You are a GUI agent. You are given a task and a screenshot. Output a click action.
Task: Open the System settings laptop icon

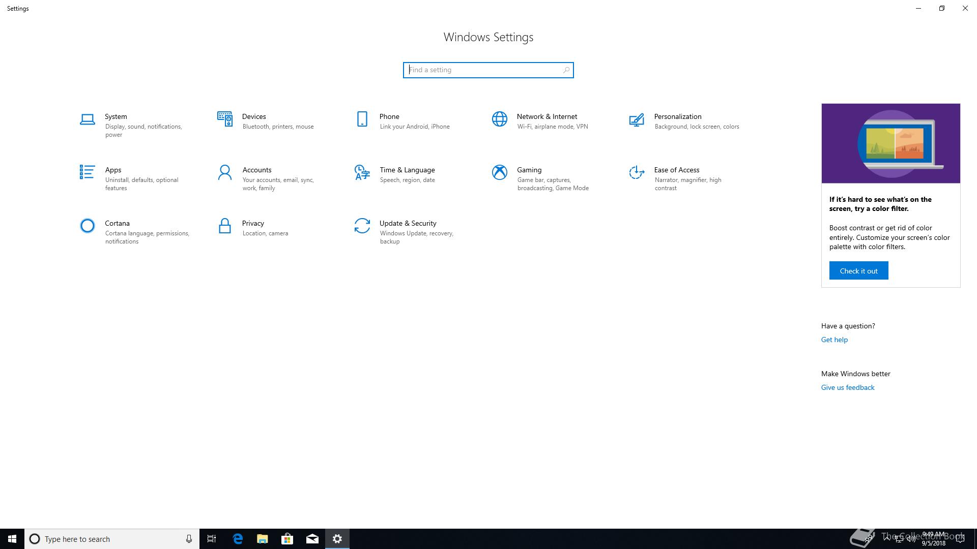click(87, 119)
